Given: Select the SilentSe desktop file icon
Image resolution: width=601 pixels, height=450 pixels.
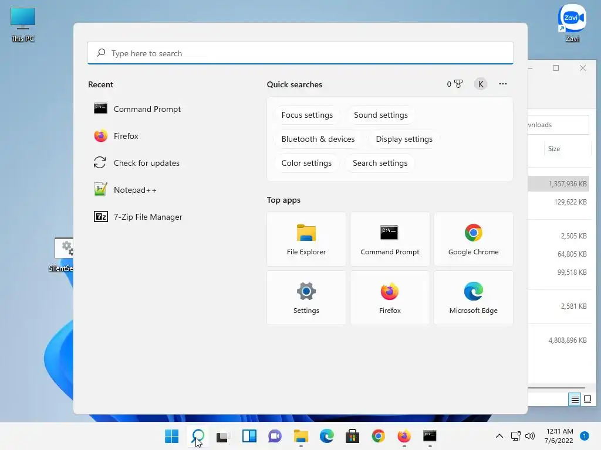Looking at the screenshot, I should click(62, 254).
